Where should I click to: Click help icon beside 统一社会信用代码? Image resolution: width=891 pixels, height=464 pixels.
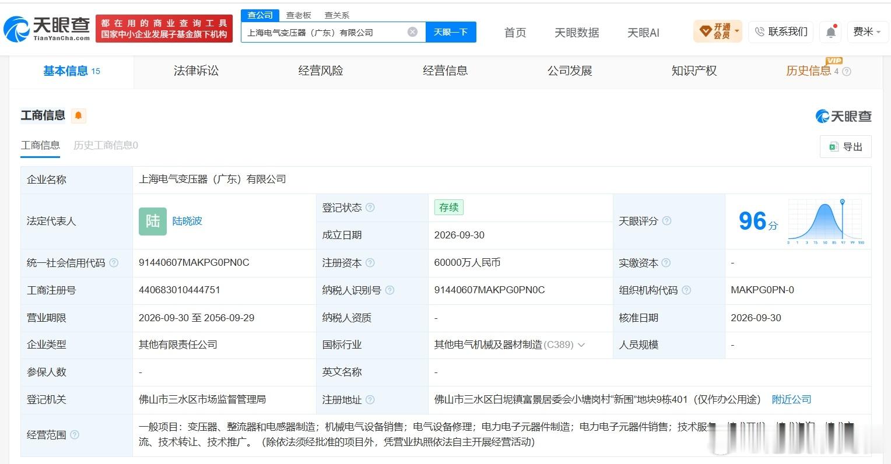114,263
